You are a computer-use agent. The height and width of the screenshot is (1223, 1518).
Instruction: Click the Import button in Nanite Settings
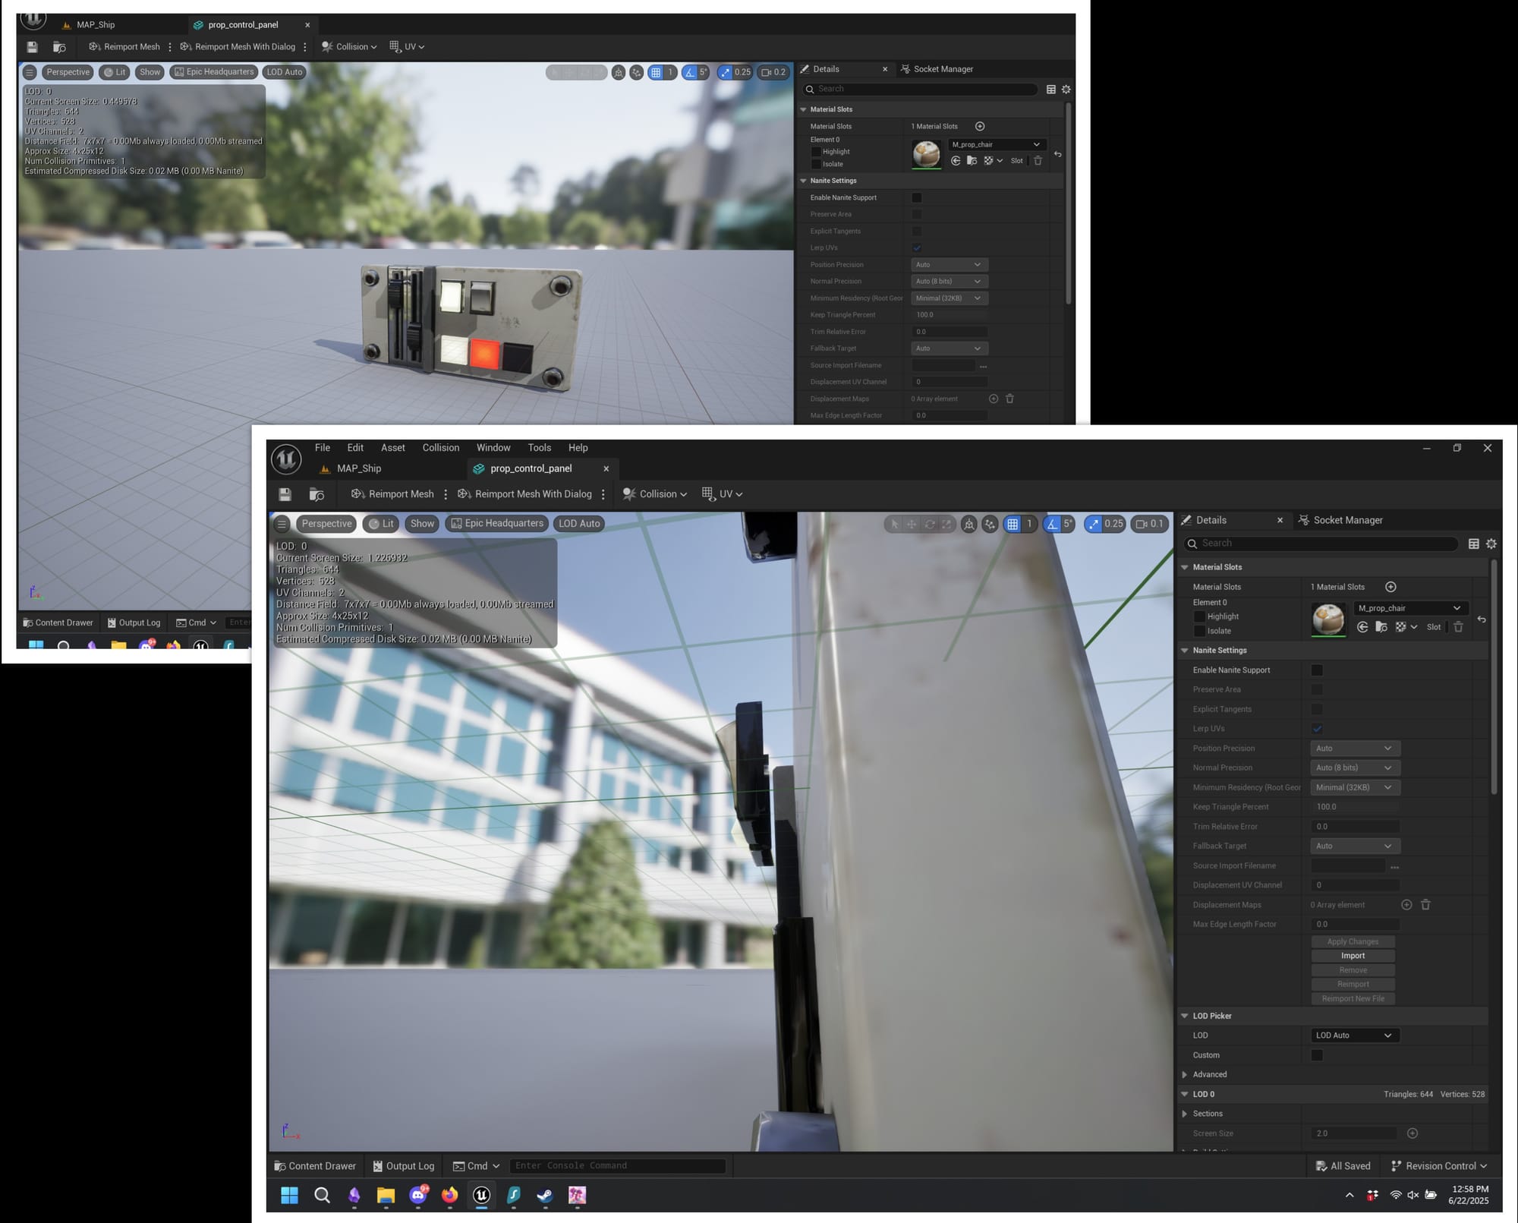[1353, 956]
